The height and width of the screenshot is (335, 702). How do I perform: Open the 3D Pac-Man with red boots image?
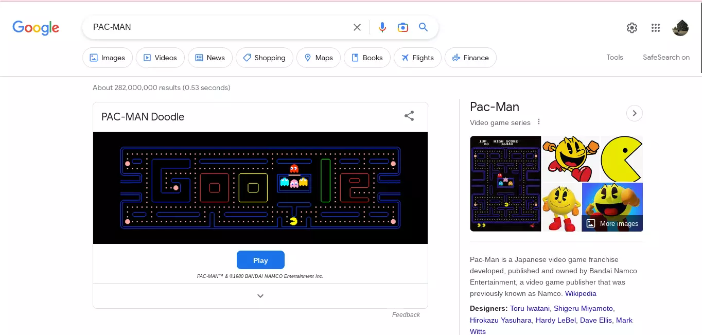click(x=561, y=207)
